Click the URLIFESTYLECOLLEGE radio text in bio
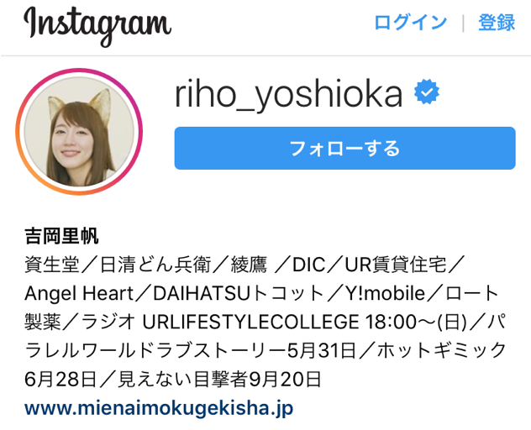The height and width of the screenshot is (430, 531). [250, 322]
